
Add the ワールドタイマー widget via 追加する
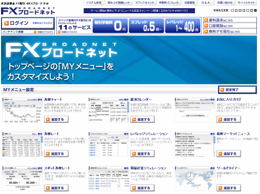point(229,188)
